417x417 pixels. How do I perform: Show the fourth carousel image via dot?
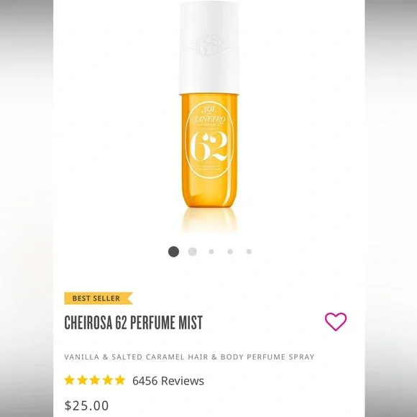230,252
